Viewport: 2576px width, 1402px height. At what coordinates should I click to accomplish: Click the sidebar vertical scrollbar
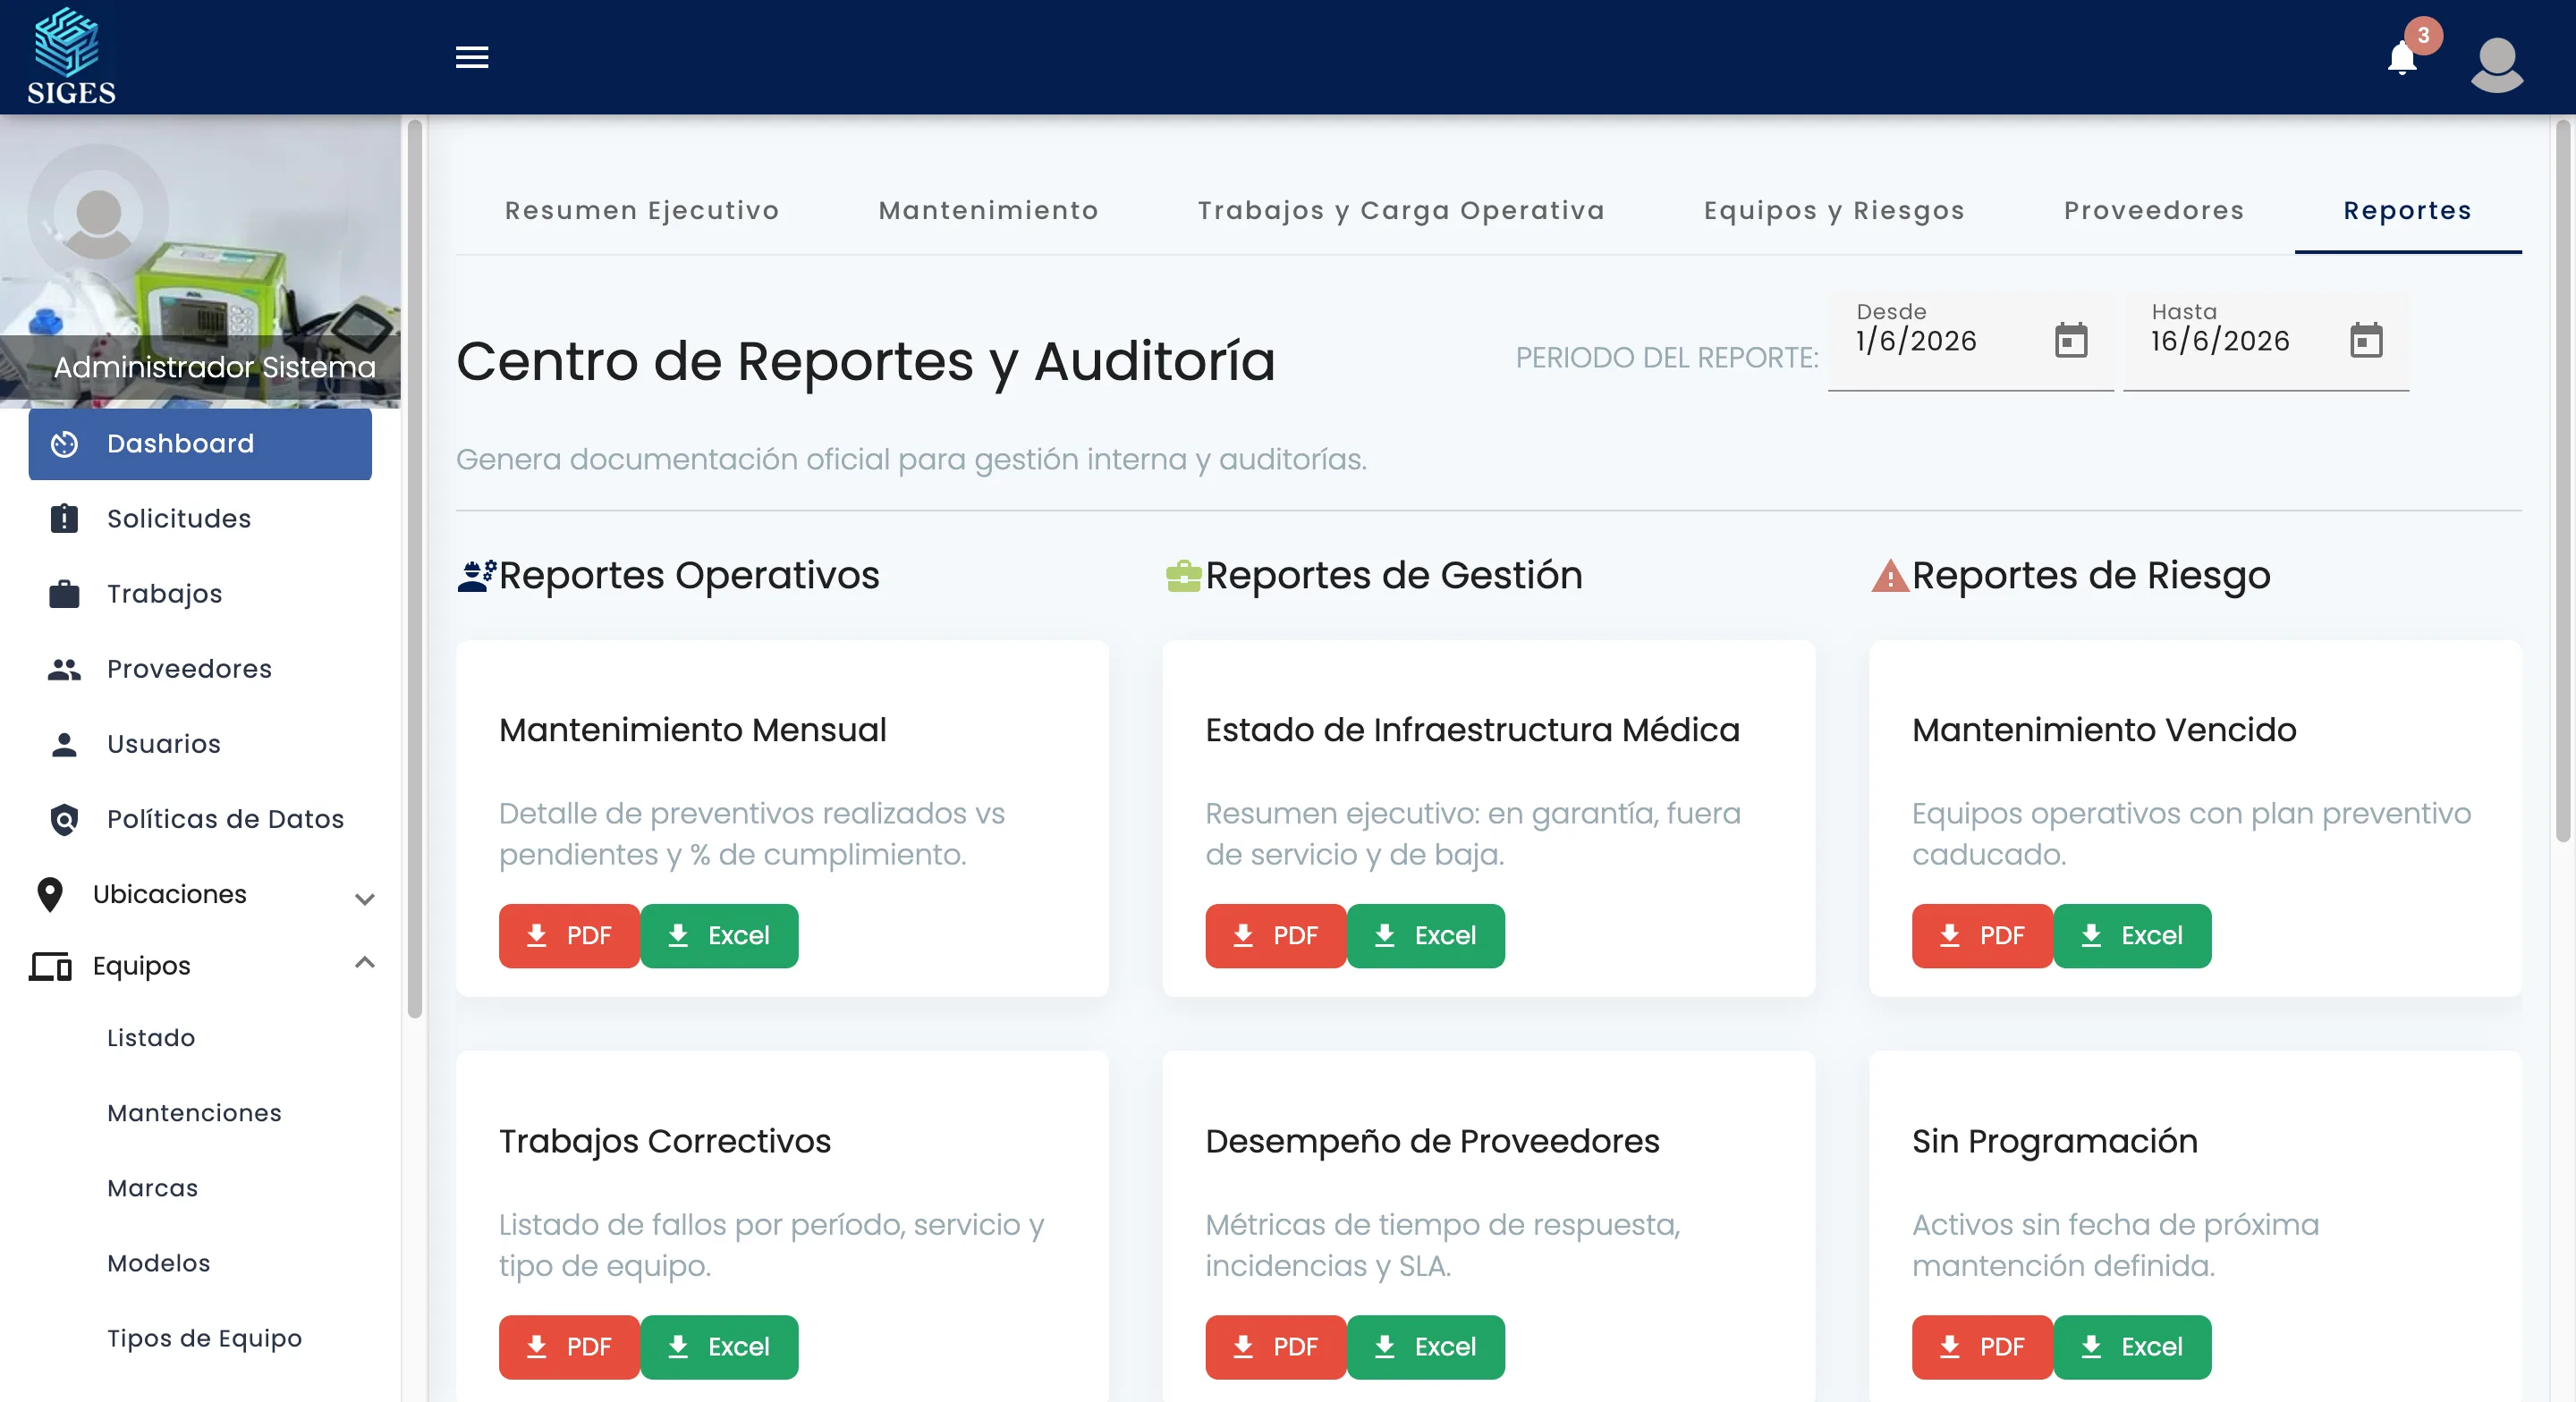(x=414, y=568)
